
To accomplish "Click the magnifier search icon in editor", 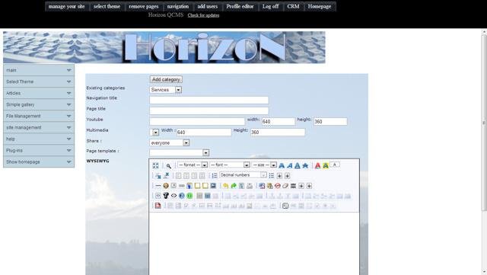I will point(168,166).
